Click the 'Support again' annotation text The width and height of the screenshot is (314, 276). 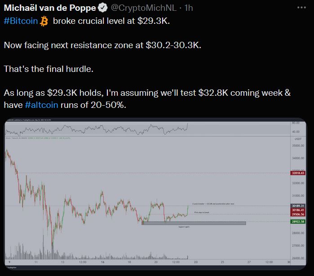(185, 227)
